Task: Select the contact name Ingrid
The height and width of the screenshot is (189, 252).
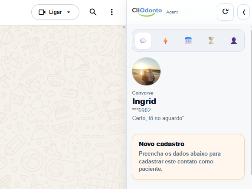Action: pos(144,101)
